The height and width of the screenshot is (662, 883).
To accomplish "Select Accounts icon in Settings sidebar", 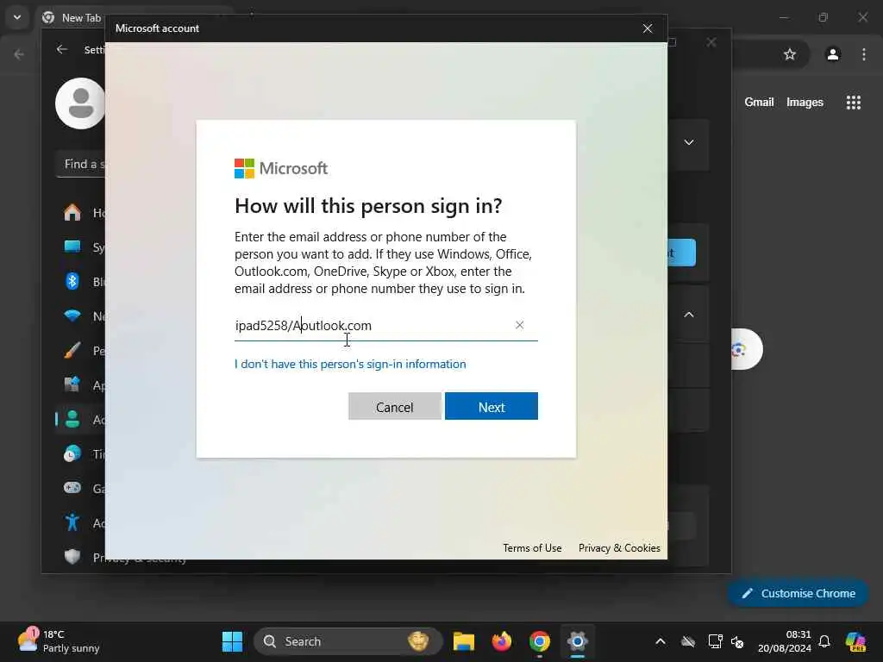I will (x=72, y=420).
